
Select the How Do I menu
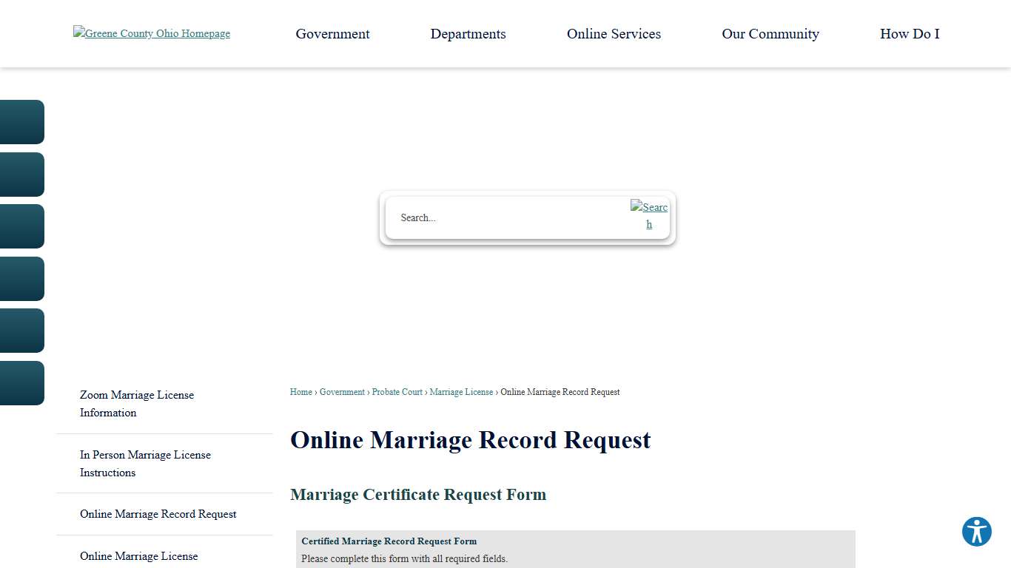pos(909,33)
